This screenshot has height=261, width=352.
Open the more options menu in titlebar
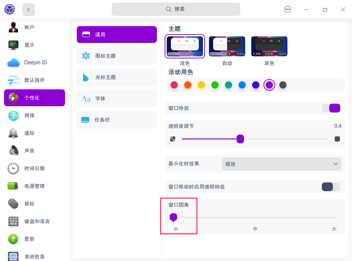288,9
